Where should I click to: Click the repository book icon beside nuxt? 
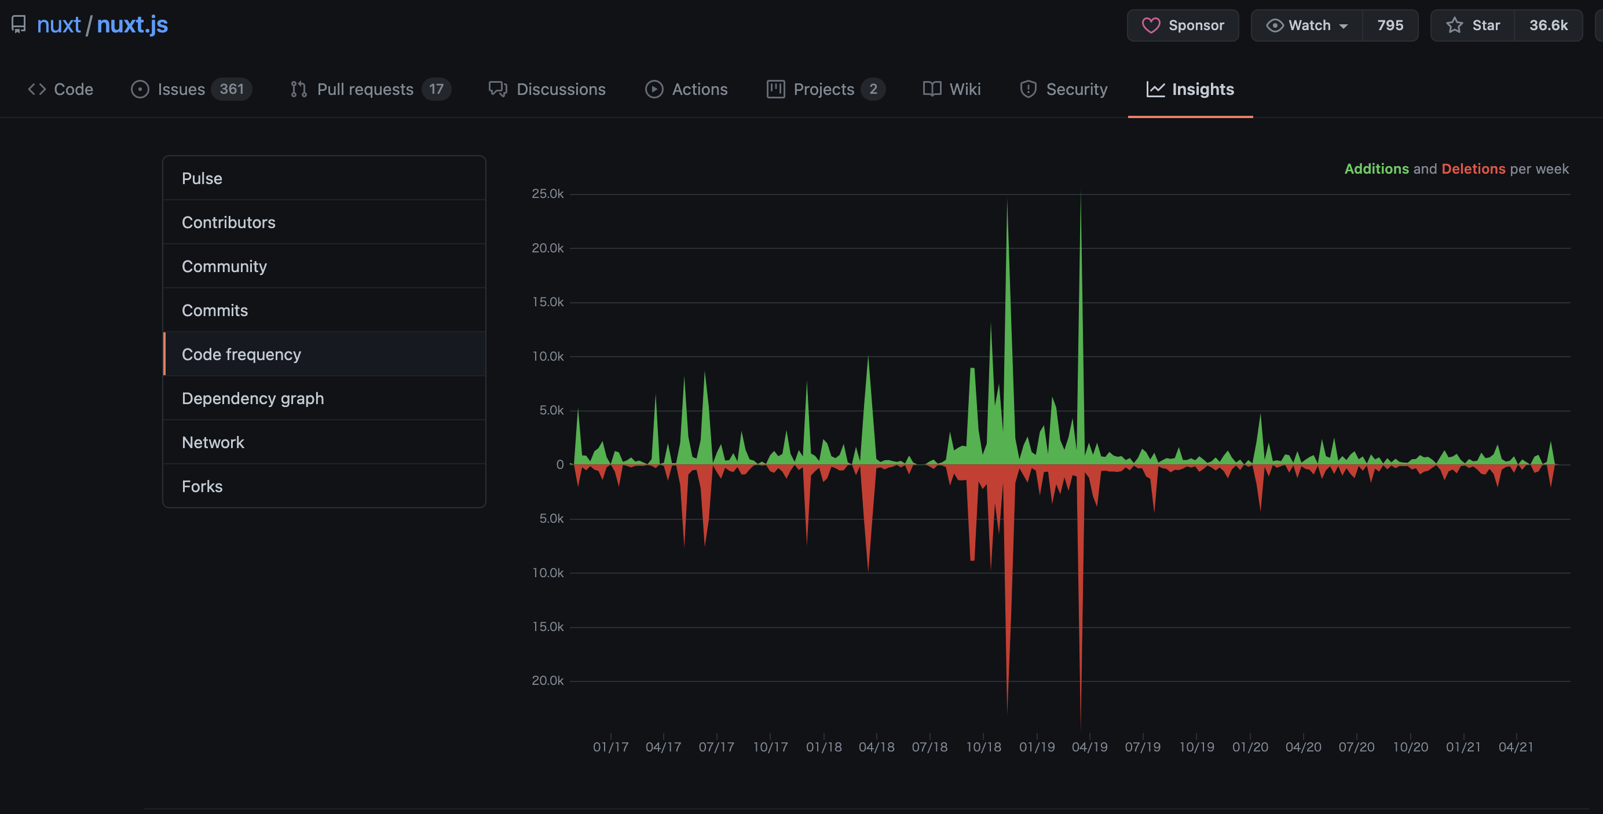19,25
